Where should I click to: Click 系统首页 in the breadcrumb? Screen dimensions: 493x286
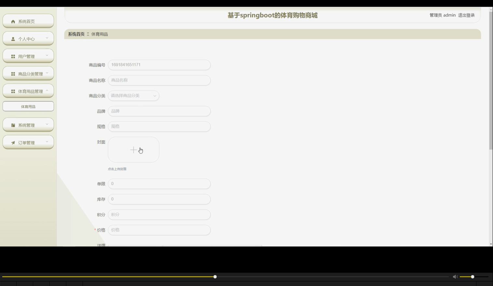coord(76,34)
